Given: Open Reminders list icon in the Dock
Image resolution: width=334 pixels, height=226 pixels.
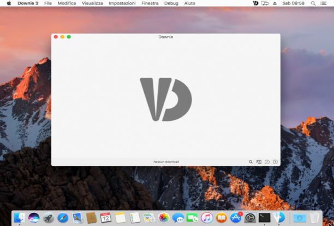Looking at the screenshot, I should pos(135,218).
